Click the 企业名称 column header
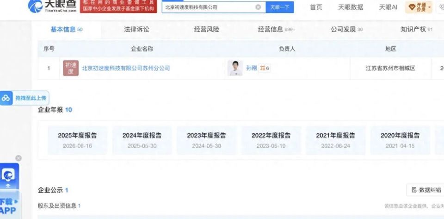Viewport: 444px width, 219px height. tap(142, 49)
